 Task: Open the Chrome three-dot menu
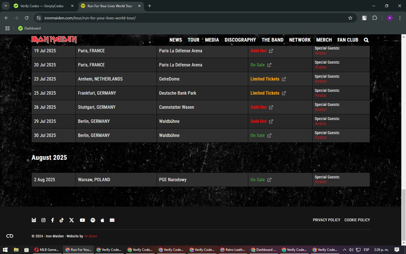pyautogui.click(x=400, y=18)
